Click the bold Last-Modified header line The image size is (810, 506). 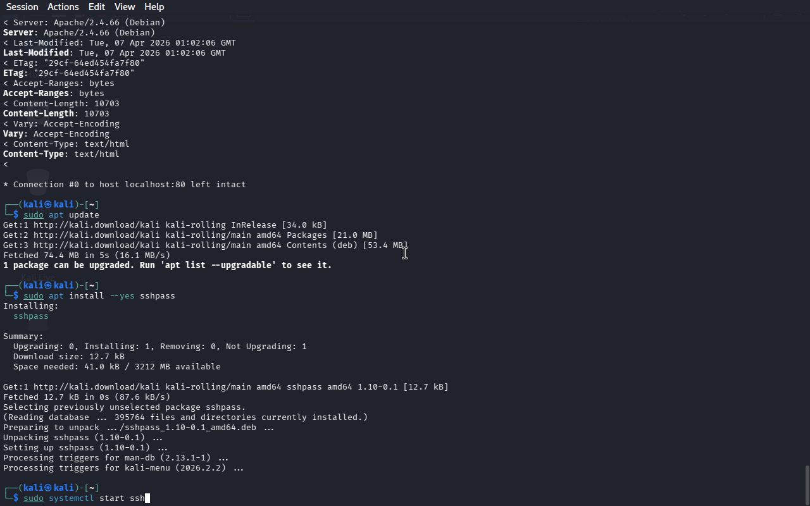click(114, 53)
